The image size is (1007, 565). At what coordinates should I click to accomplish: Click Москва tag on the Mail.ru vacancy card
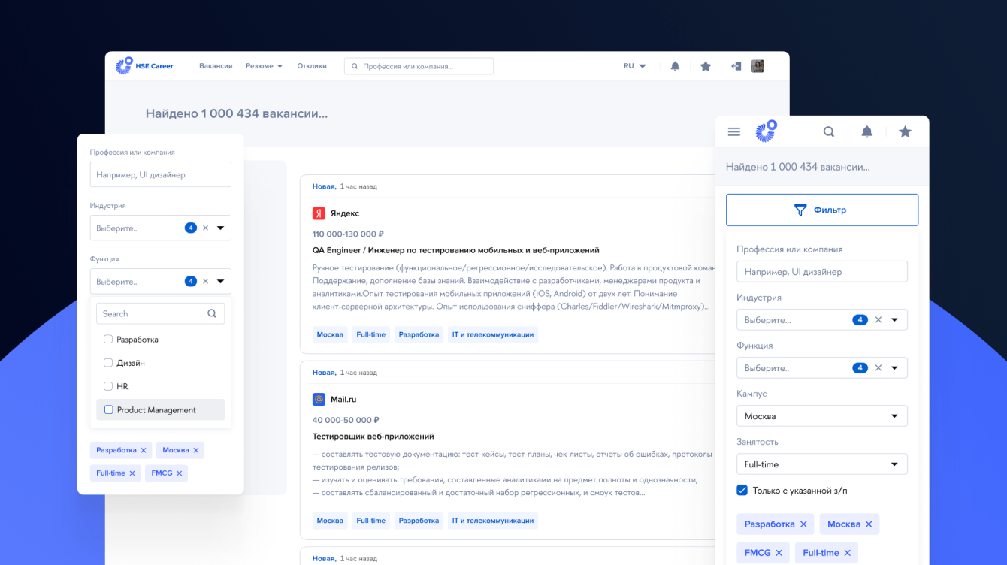pos(330,521)
